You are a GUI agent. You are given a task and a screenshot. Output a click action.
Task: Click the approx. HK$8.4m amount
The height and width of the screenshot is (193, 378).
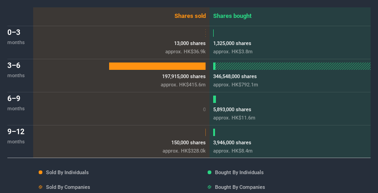pyautogui.click(x=233, y=151)
